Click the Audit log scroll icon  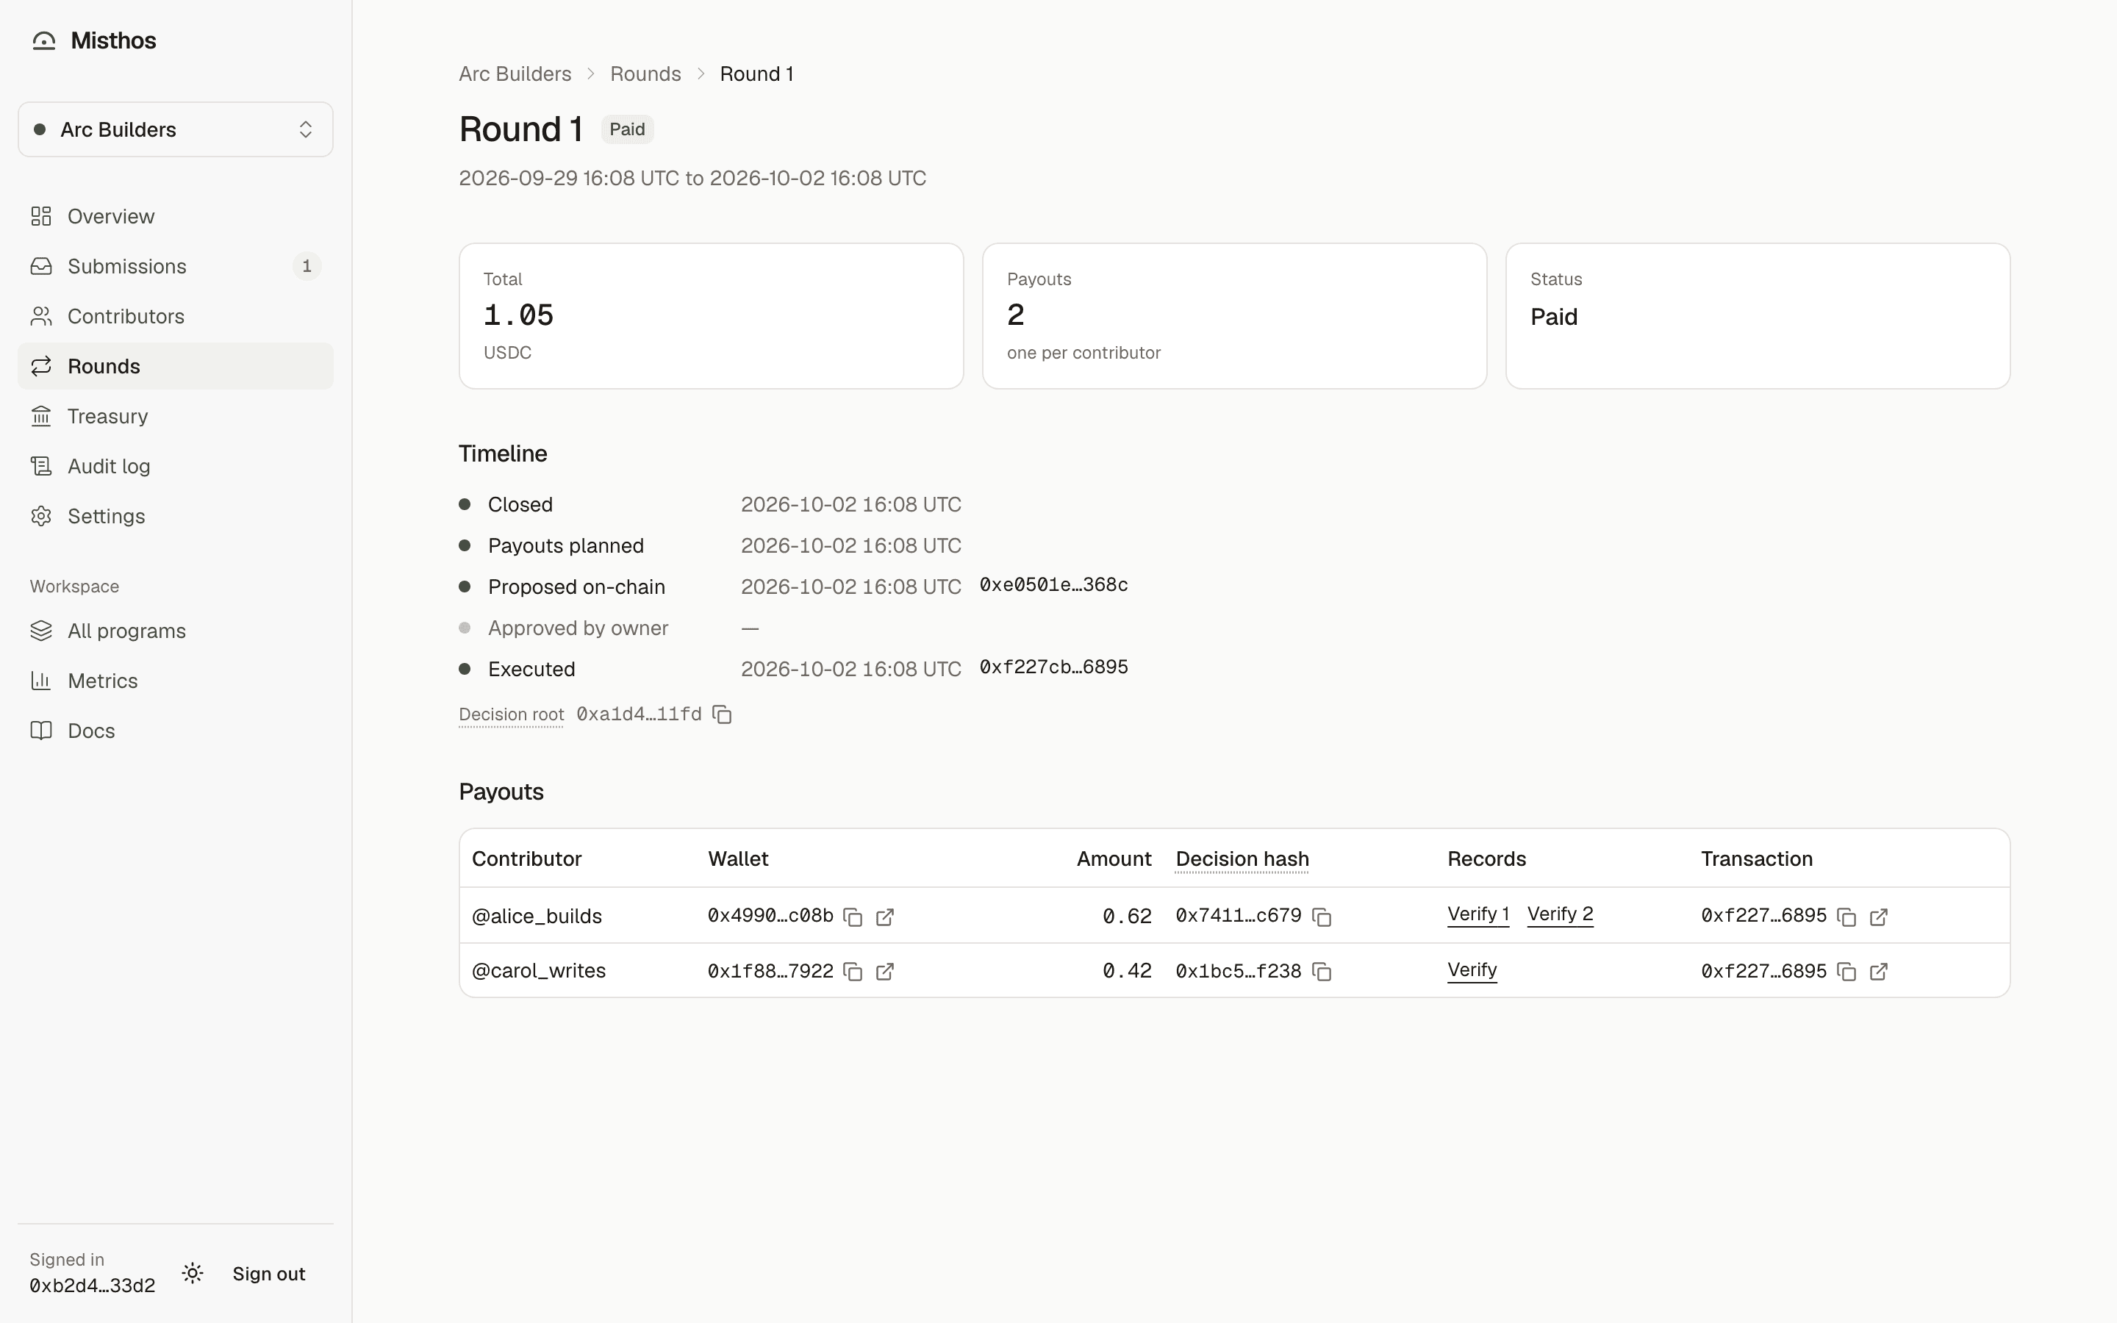(x=41, y=465)
